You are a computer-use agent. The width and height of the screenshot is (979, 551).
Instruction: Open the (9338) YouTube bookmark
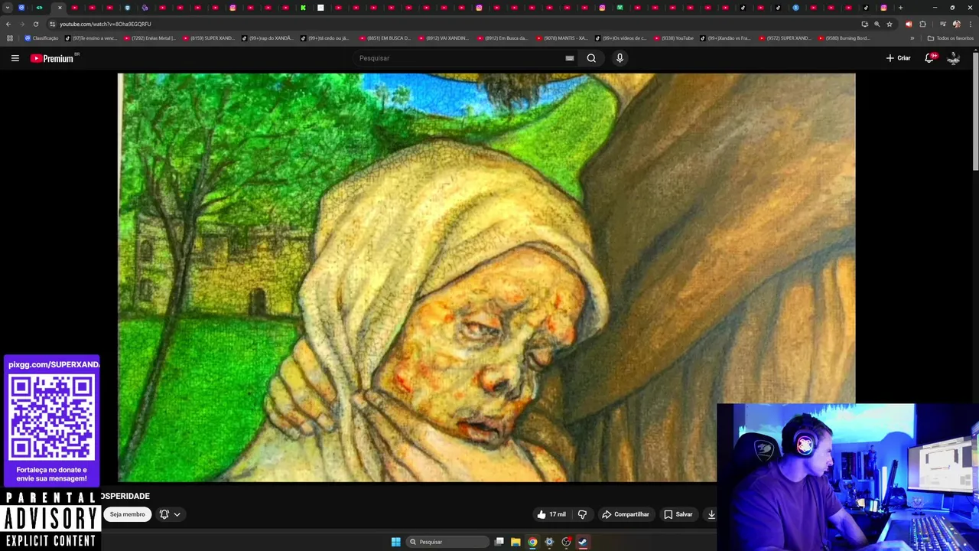673,38
